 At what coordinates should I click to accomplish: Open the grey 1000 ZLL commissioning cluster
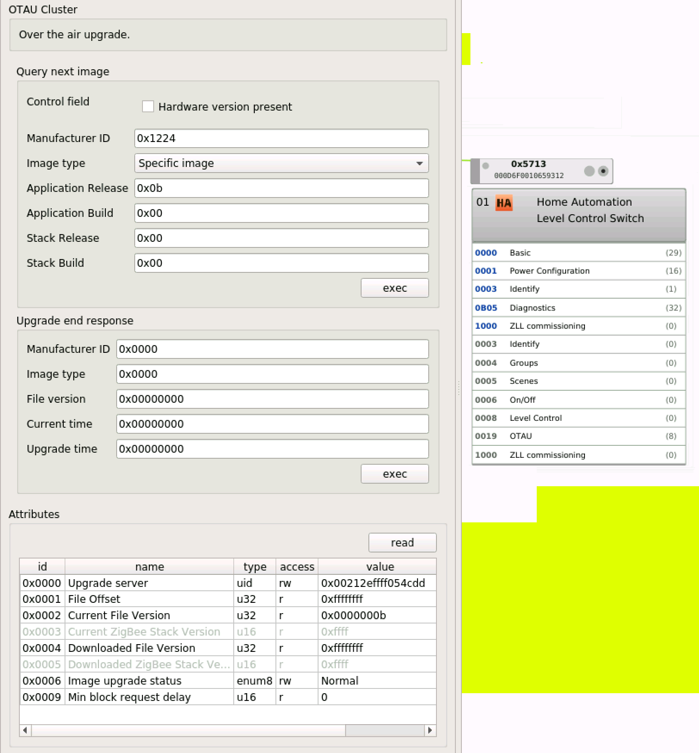pos(579,455)
